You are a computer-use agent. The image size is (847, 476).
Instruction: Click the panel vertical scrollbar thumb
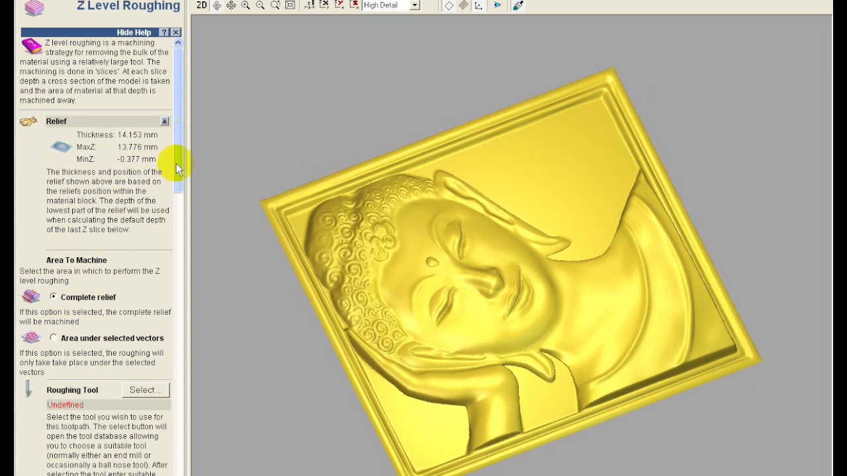click(x=178, y=120)
